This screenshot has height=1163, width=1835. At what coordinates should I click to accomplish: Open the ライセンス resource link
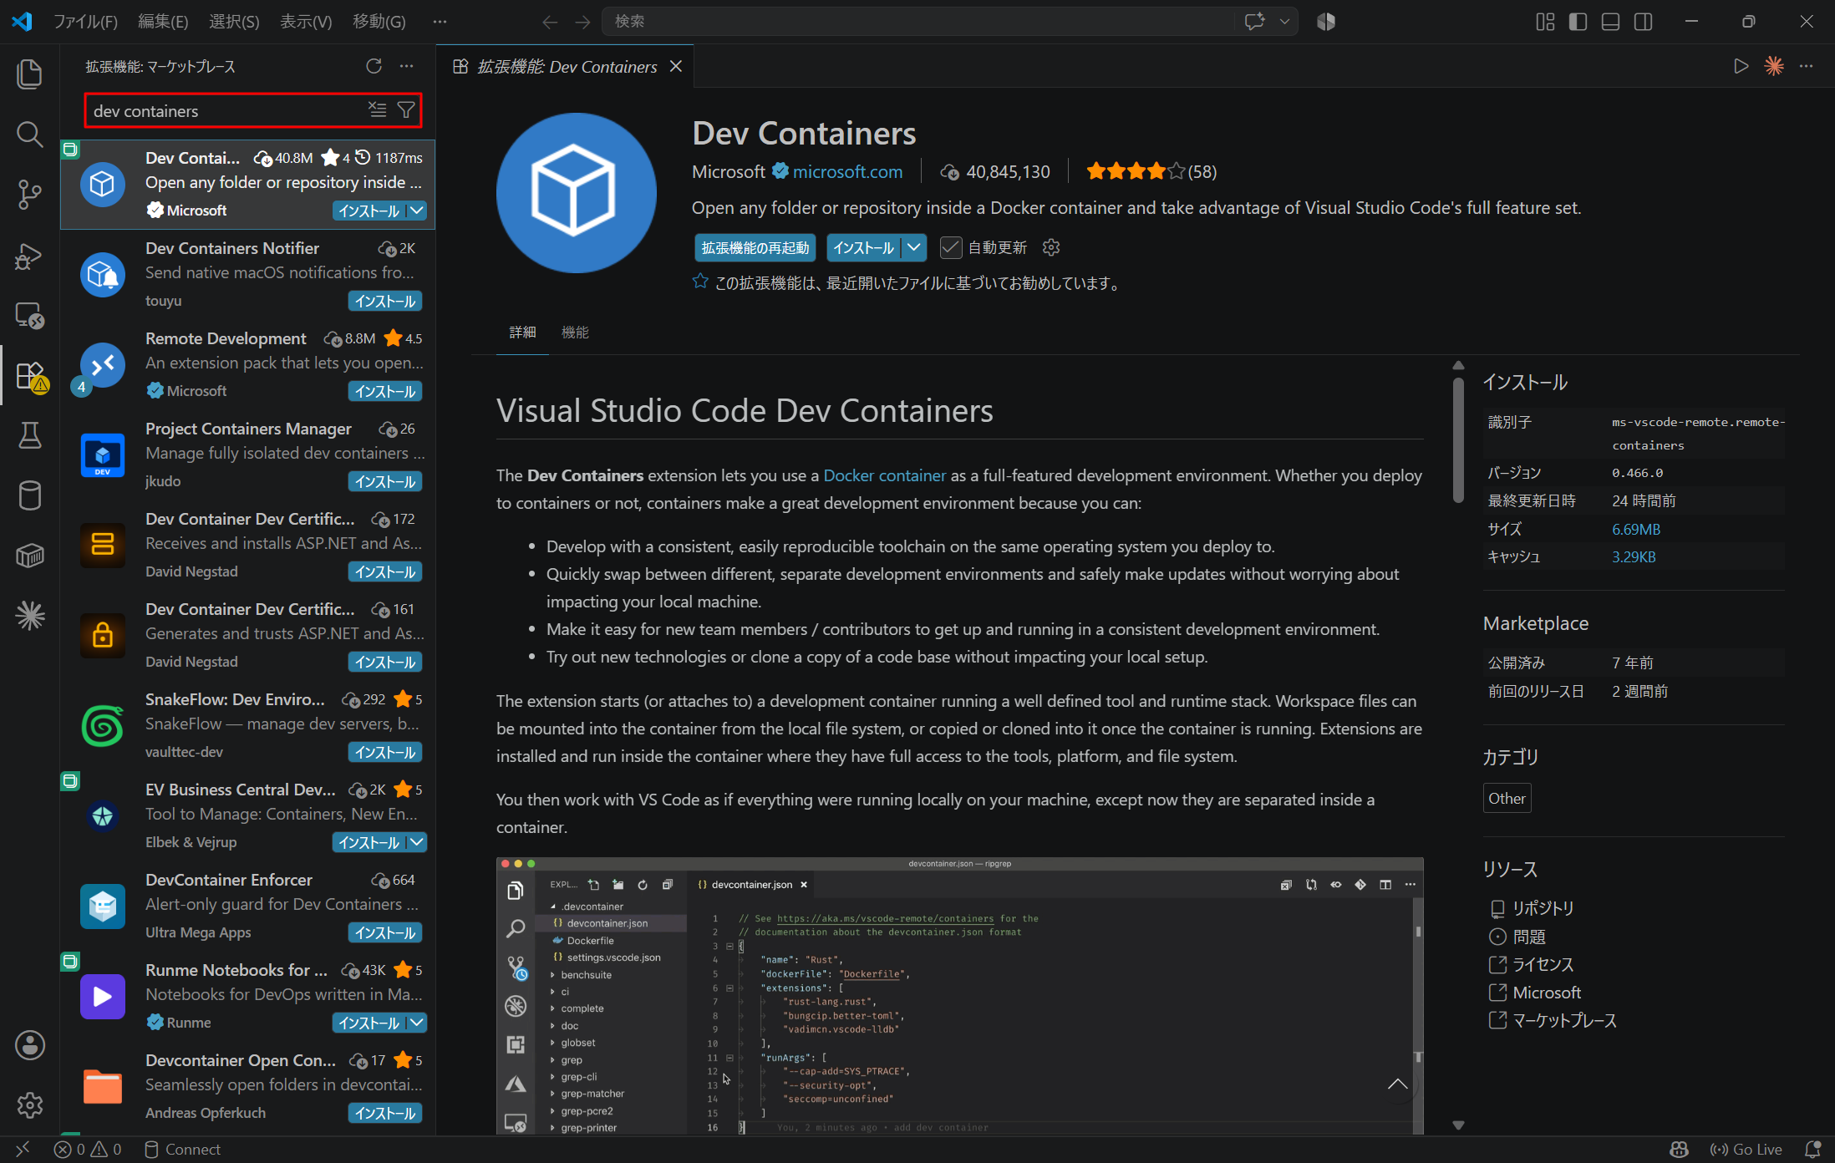[1543, 964]
